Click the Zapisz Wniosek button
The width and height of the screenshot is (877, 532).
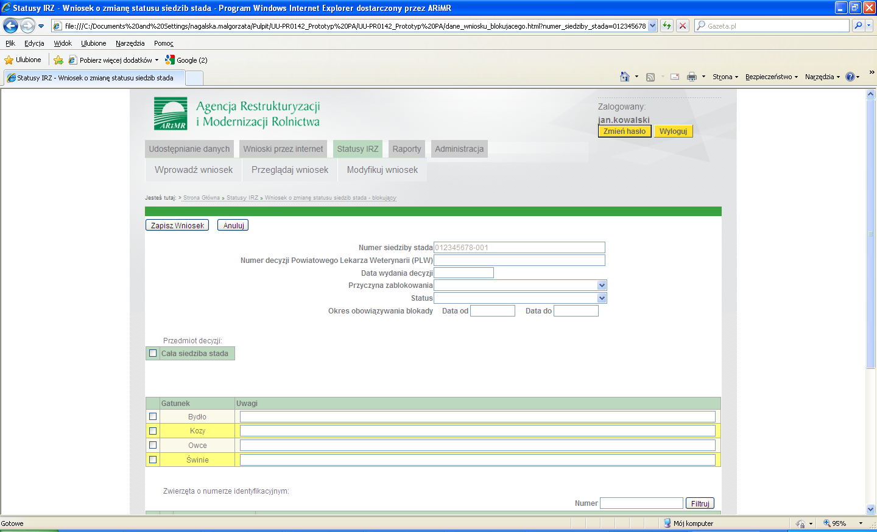(x=177, y=225)
